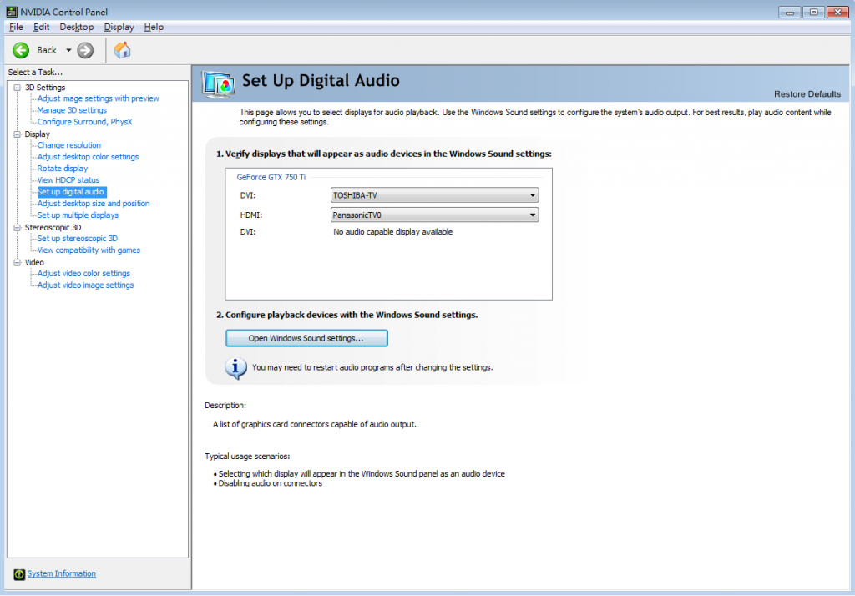
Task: Click 'No audio capable display available' text
Action: click(393, 232)
